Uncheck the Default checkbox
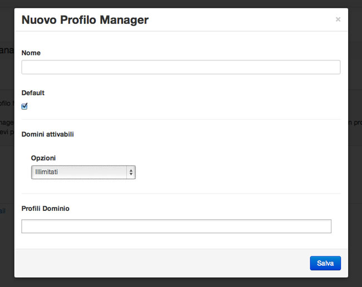The height and width of the screenshot is (287, 362). [25, 106]
